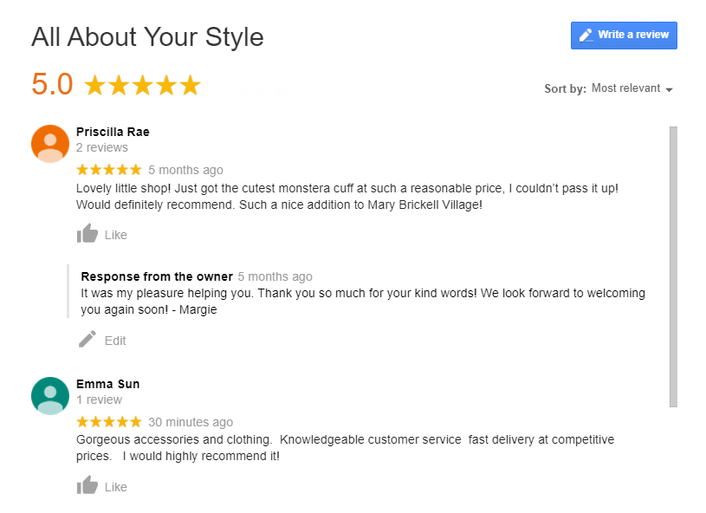Click the Like label on Emma Sun's review
This screenshot has width=706, height=513.
[116, 487]
